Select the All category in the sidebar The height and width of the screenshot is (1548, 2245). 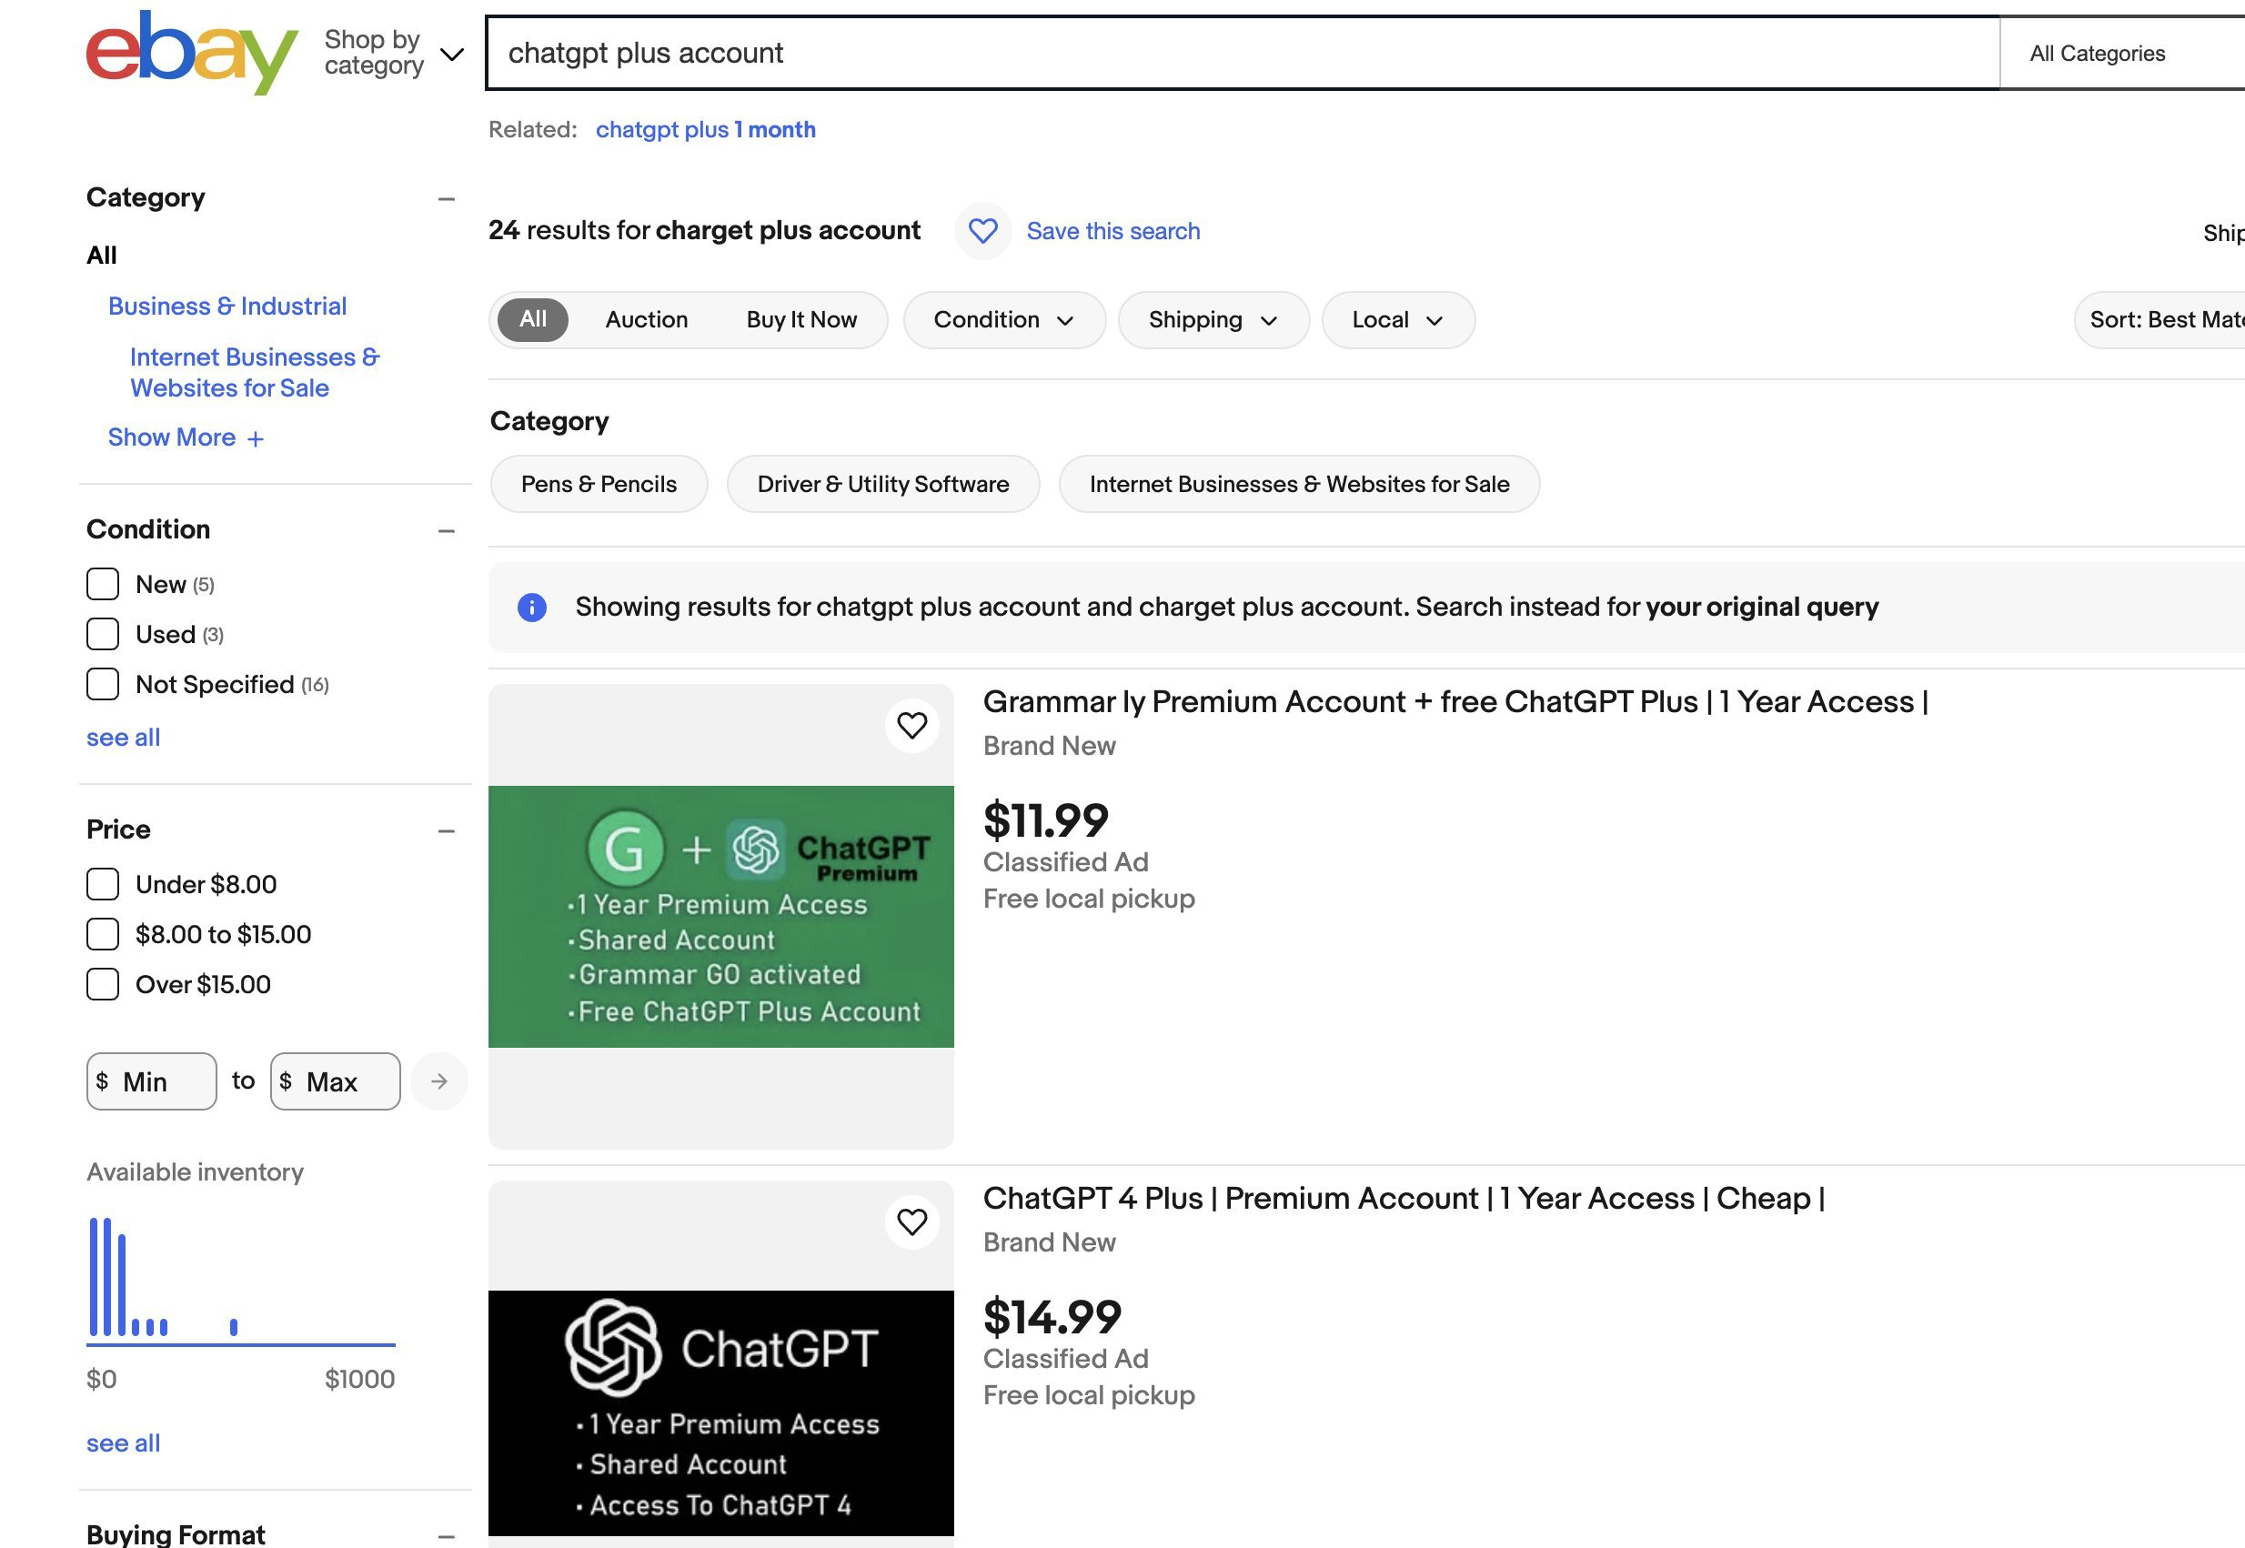click(x=101, y=255)
